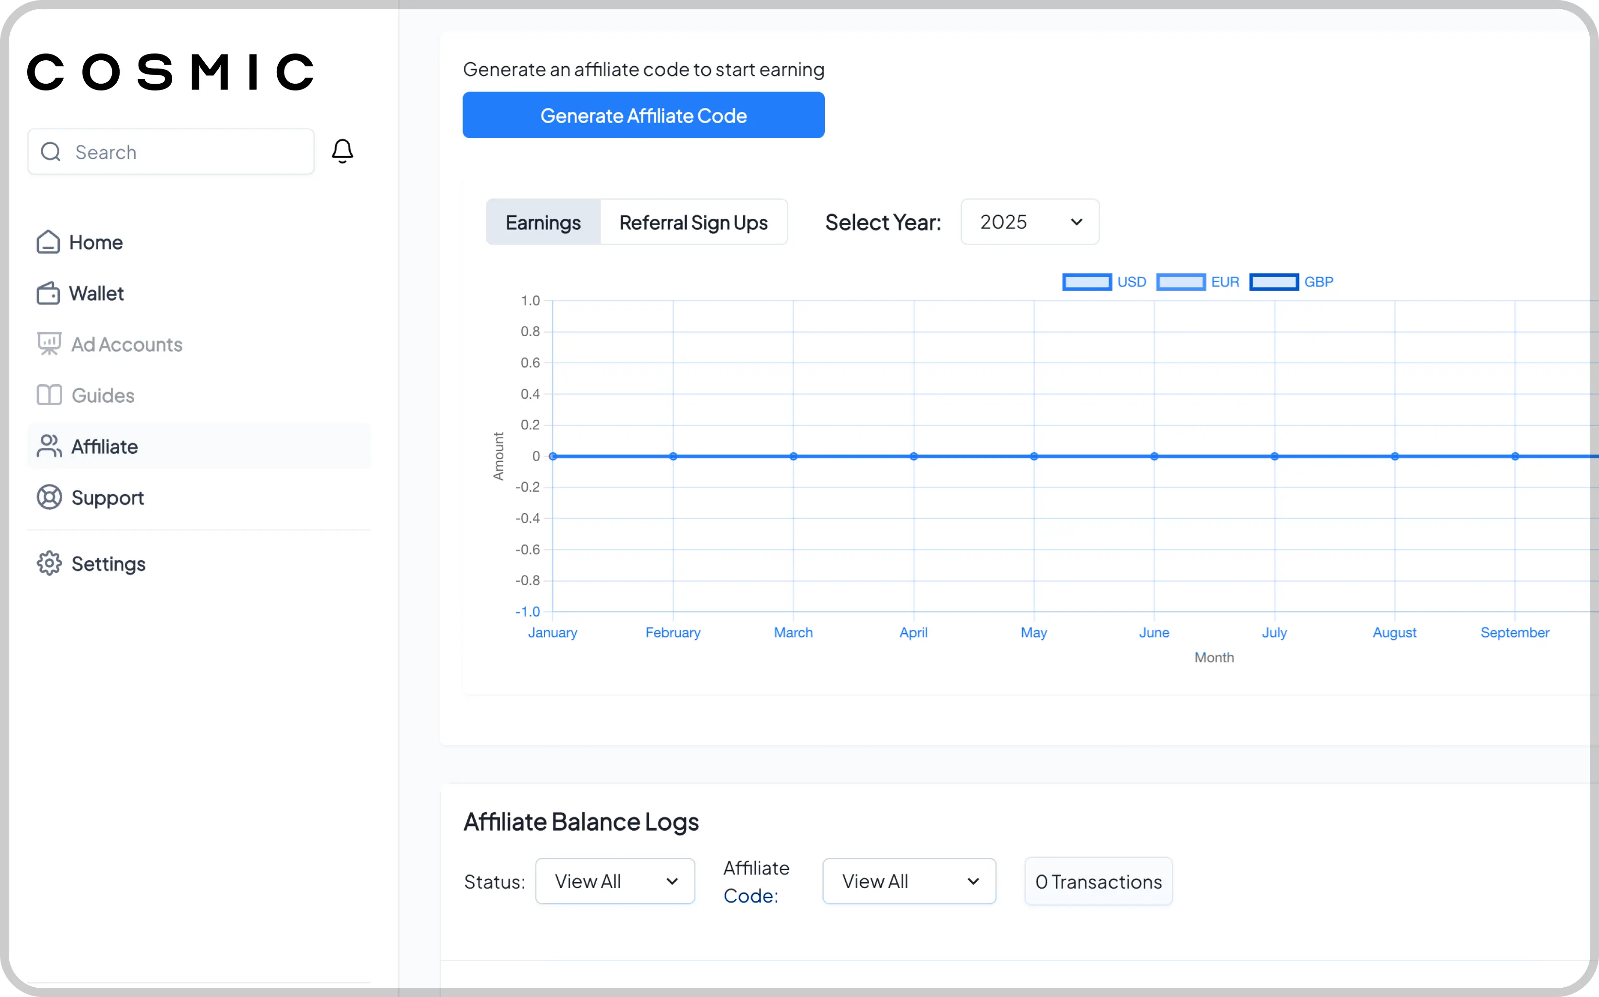Click the Support lifebuoy icon
The image size is (1599, 997).
50,497
